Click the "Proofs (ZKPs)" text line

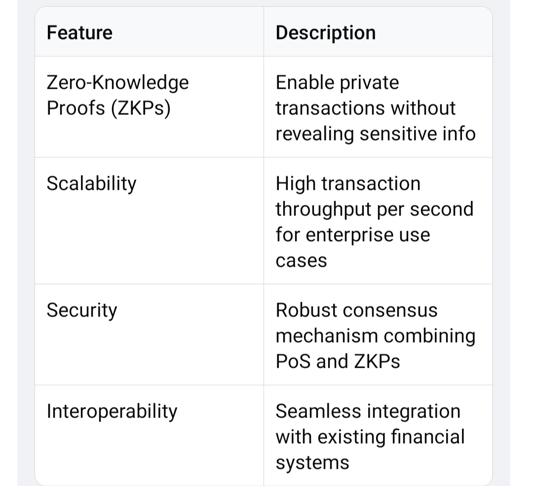(108, 108)
